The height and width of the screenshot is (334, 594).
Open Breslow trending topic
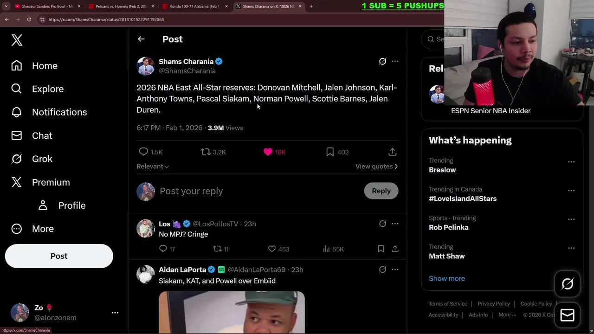[x=442, y=170]
